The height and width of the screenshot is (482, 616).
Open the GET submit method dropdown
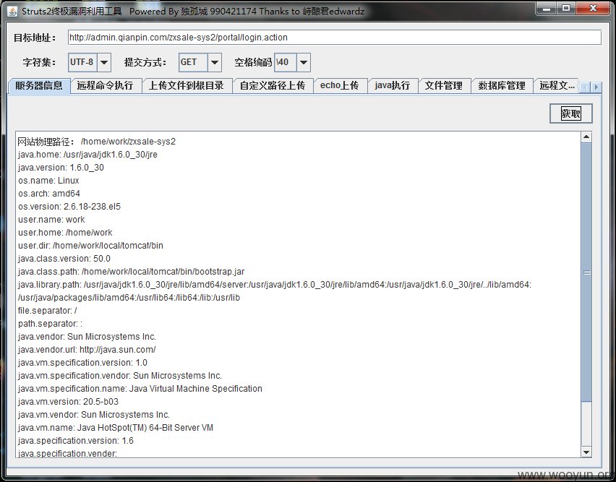[x=215, y=62]
